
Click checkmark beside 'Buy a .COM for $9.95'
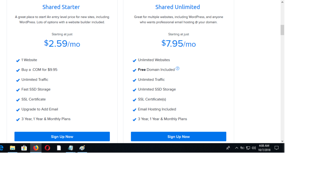[18, 70]
